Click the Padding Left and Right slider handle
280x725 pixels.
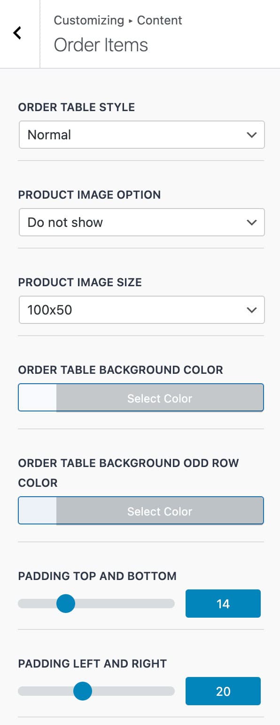point(83,691)
